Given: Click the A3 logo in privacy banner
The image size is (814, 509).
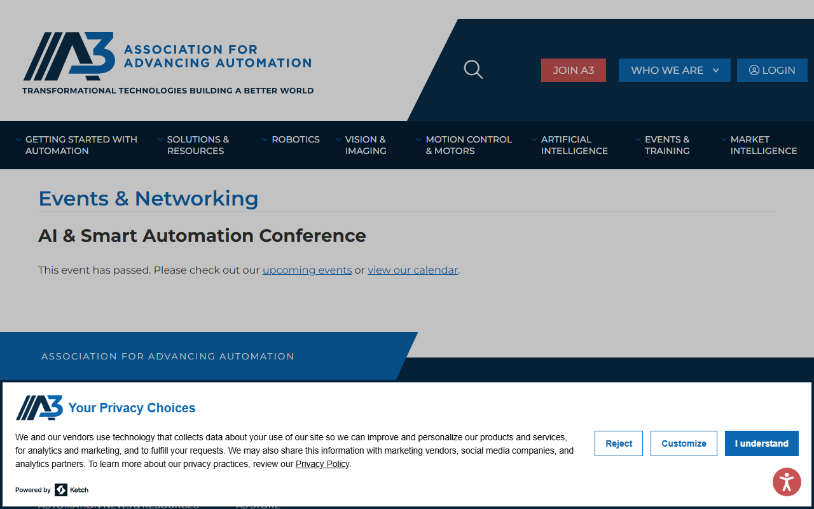Looking at the screenshot, I should [x=39, y=408].
